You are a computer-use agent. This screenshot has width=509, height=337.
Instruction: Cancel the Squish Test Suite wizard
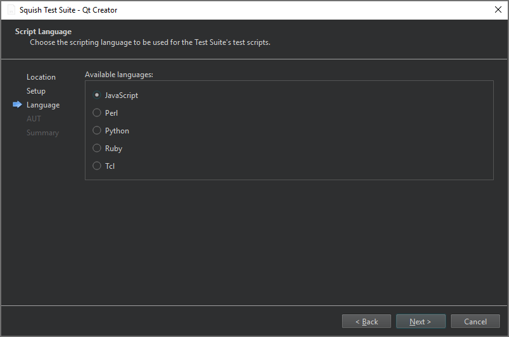[x=475, y=322]
